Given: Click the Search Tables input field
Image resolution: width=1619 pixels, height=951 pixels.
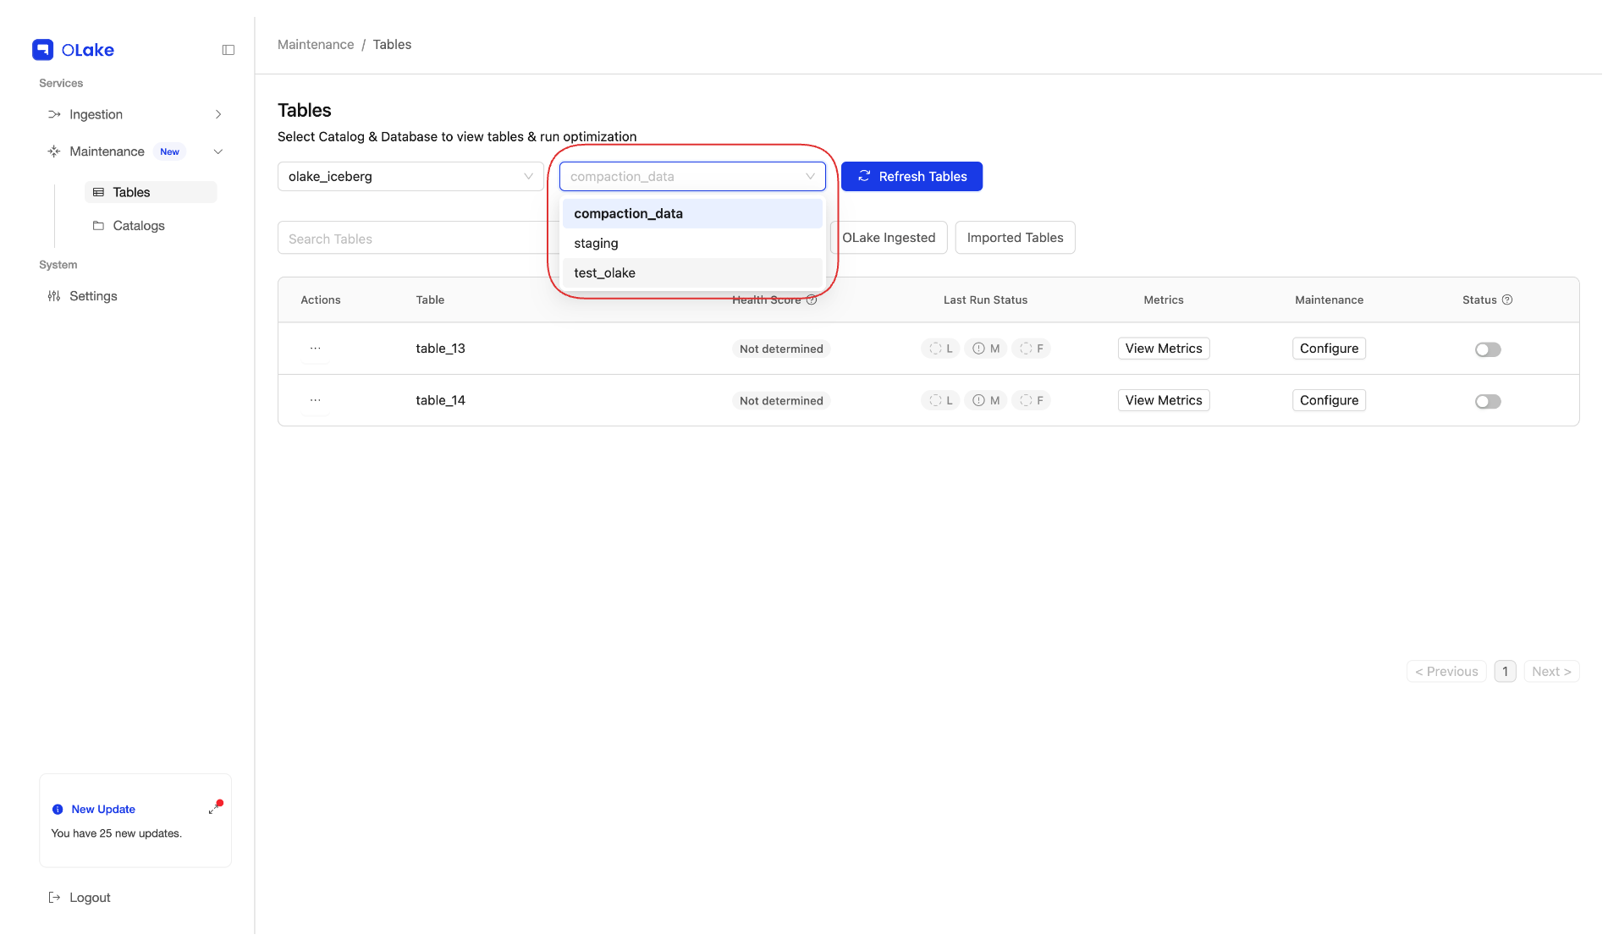Looking at the screenshot, I should tap(381, 238).
